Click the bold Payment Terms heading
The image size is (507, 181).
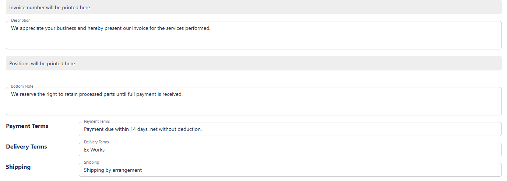tap(27, 126)
